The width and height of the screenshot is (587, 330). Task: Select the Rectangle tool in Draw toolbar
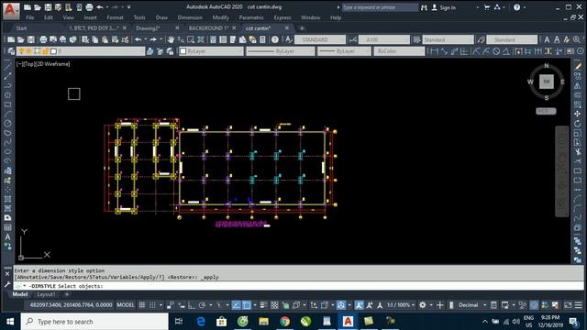(7, 104)
